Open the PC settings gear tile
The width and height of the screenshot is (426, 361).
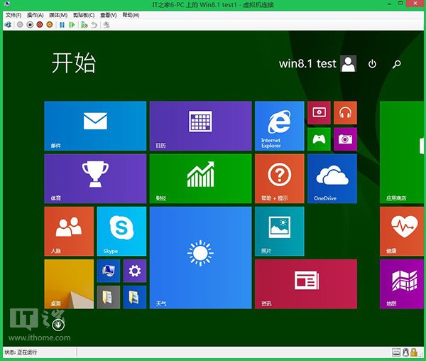(x=135, y=271)
